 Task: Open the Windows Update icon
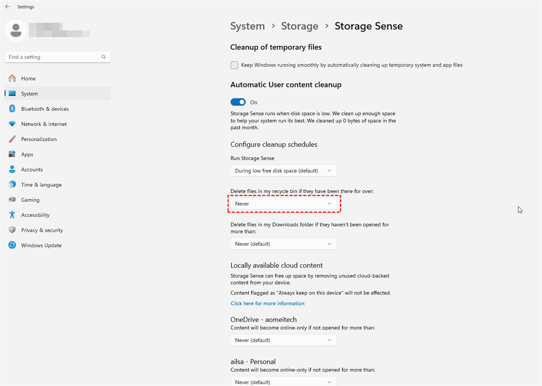[12, 245]
